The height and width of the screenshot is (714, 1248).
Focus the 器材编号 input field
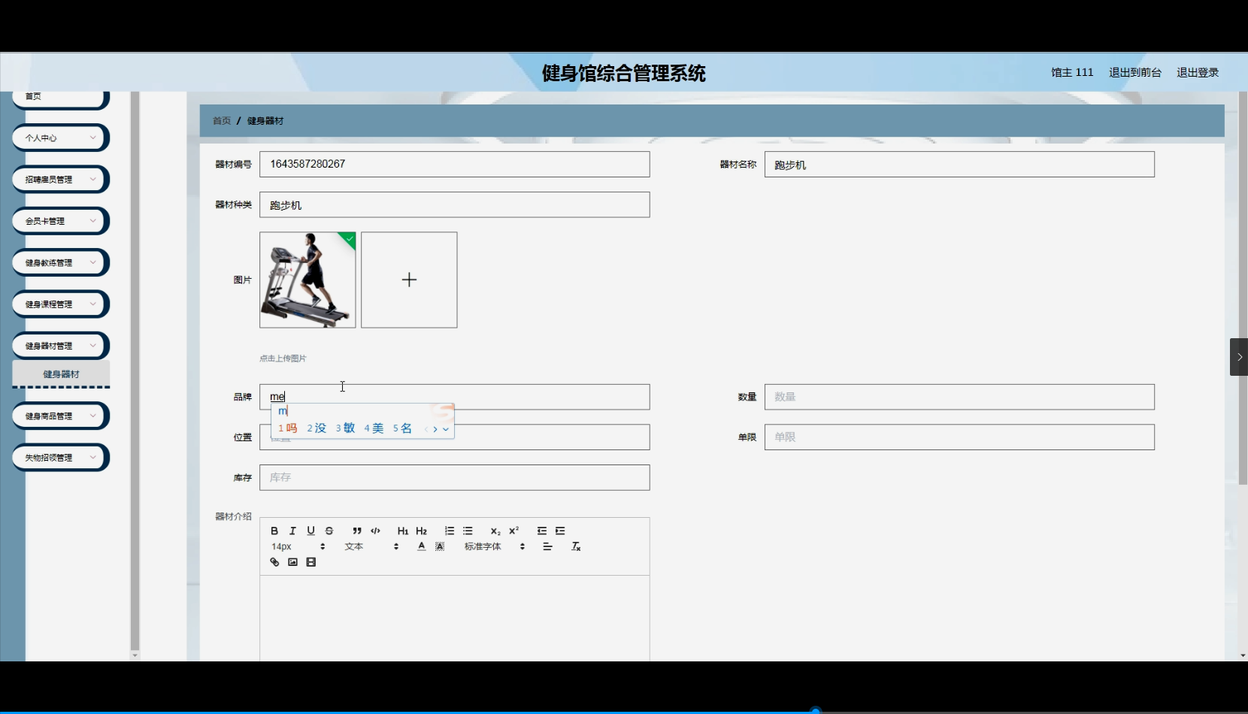point(455,165)
